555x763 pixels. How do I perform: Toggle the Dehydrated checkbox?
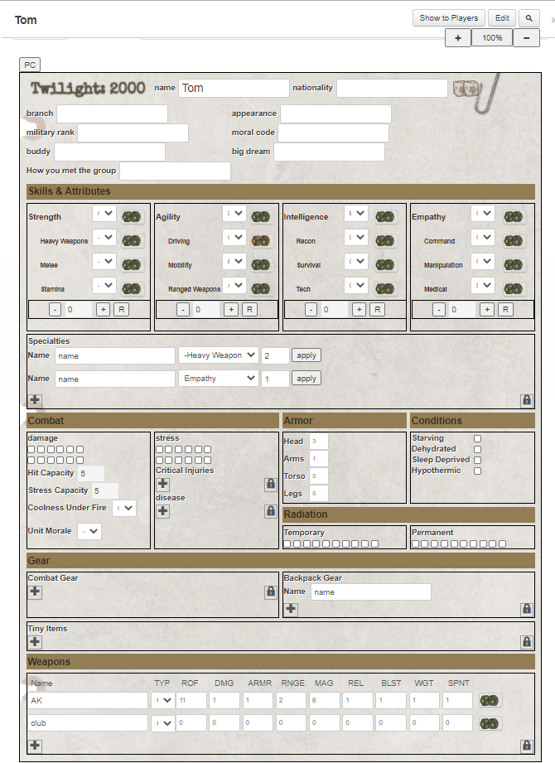coord(478,449)
